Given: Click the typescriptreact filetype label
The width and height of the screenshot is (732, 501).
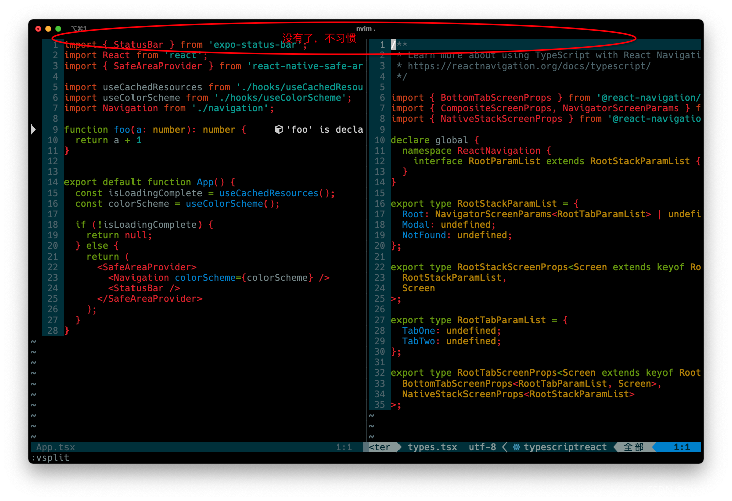Looking at the screenshot, I should tap(565, 447).
